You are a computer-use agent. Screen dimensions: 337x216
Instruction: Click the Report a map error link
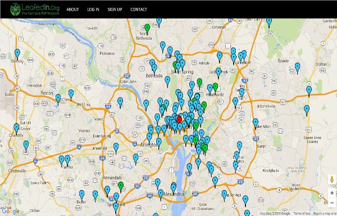coord(325,214)
